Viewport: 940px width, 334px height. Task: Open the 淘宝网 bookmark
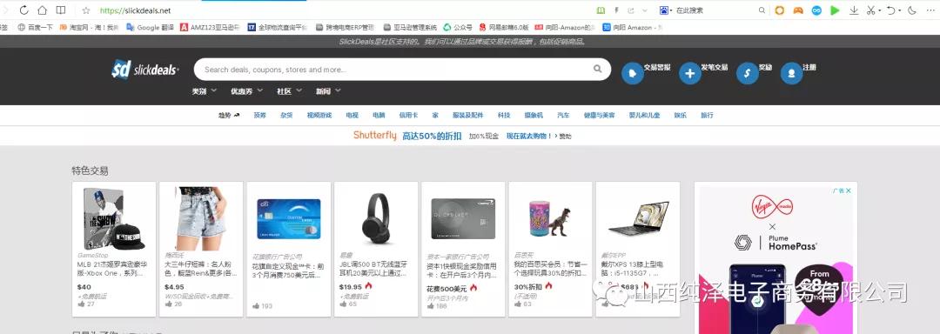[90, 27]
